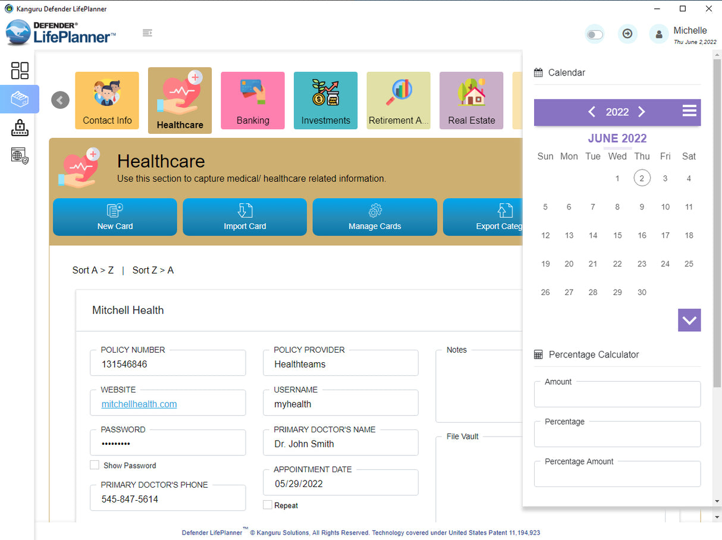Enable the Repeat appointment checkbox
Screen dimensions: 722x540
[268, 505]
